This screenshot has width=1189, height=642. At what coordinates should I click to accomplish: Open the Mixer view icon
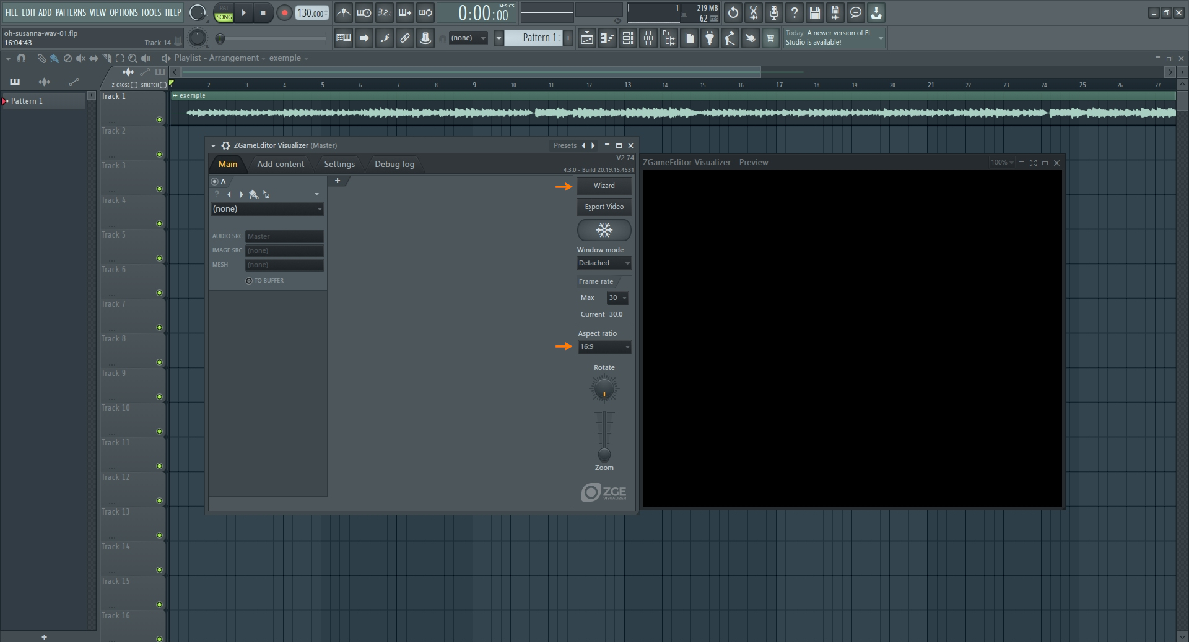click(648, 38)
